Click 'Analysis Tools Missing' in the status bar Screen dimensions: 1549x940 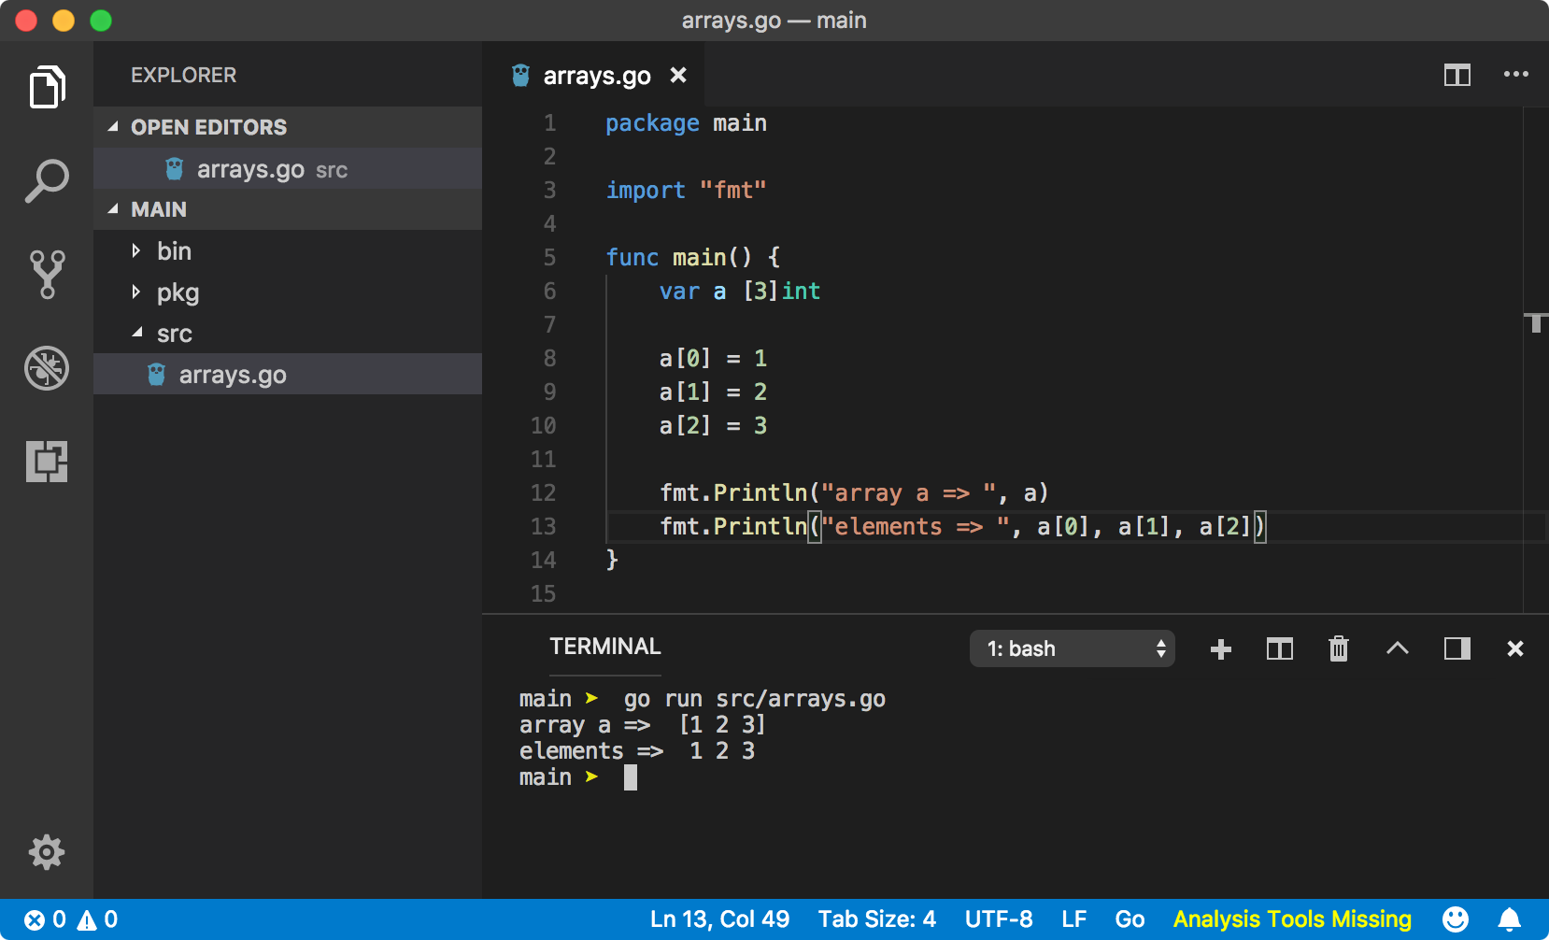click(1293, 919)
